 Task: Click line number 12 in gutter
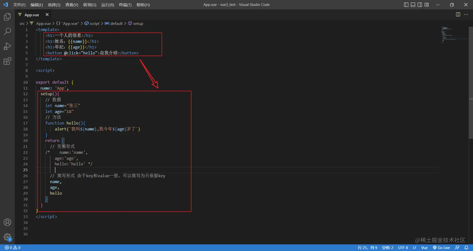pyautogui.click(x=25, y=94)
